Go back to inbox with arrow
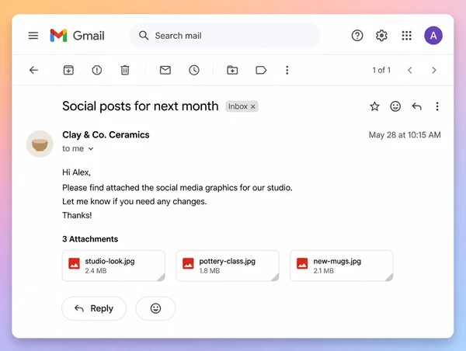 click(x=34, y=70)
